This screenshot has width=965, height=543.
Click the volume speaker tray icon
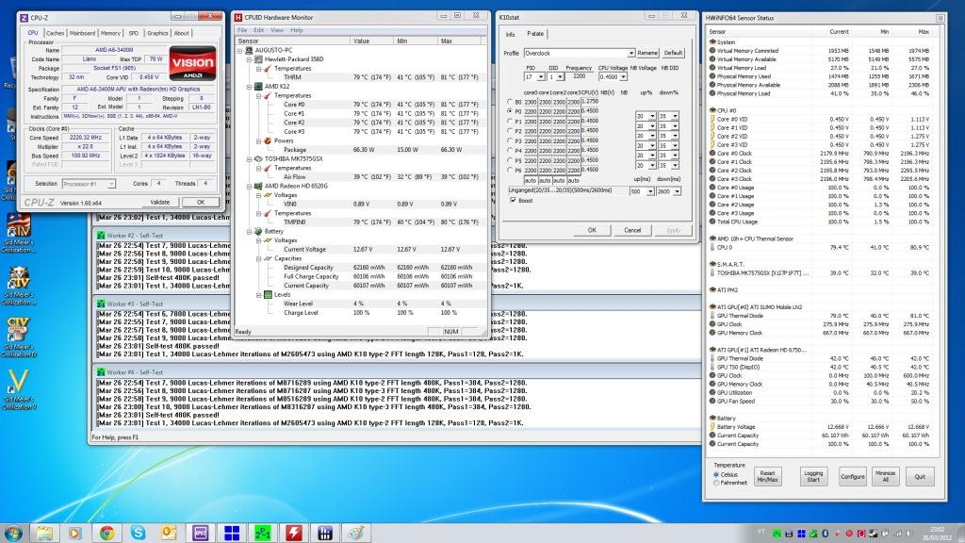[909, 534]
